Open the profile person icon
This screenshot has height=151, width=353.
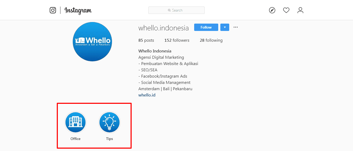(300, 10)
